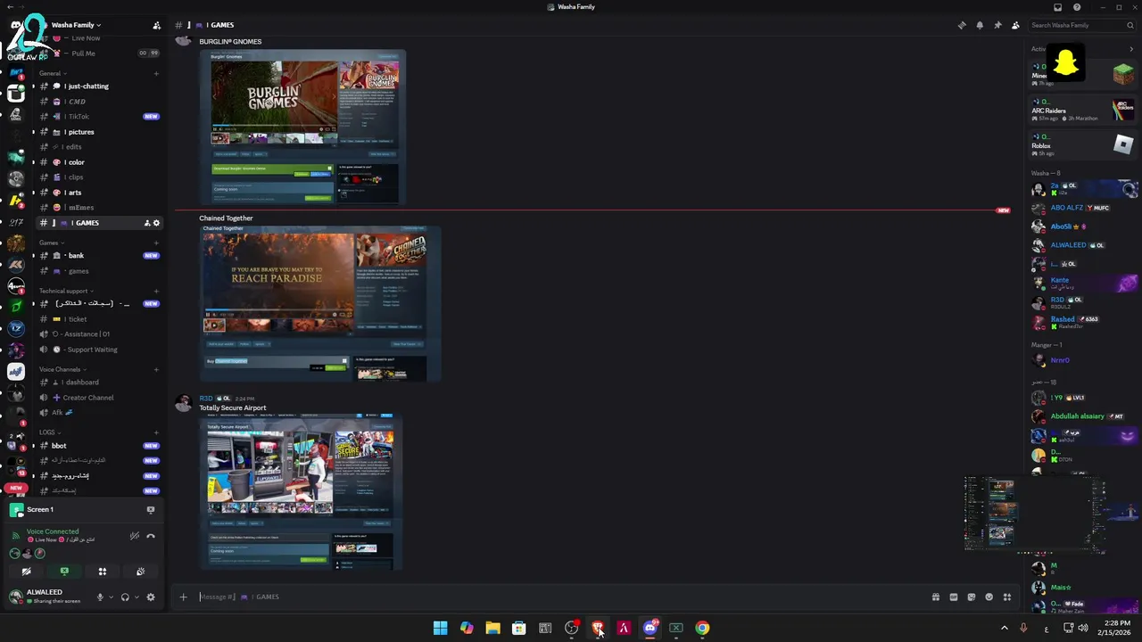Open the emoji picker

click(989, 597)
